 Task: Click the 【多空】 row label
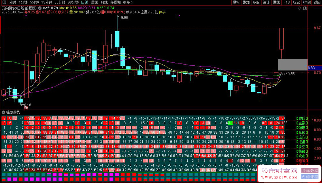pos(302,147)
